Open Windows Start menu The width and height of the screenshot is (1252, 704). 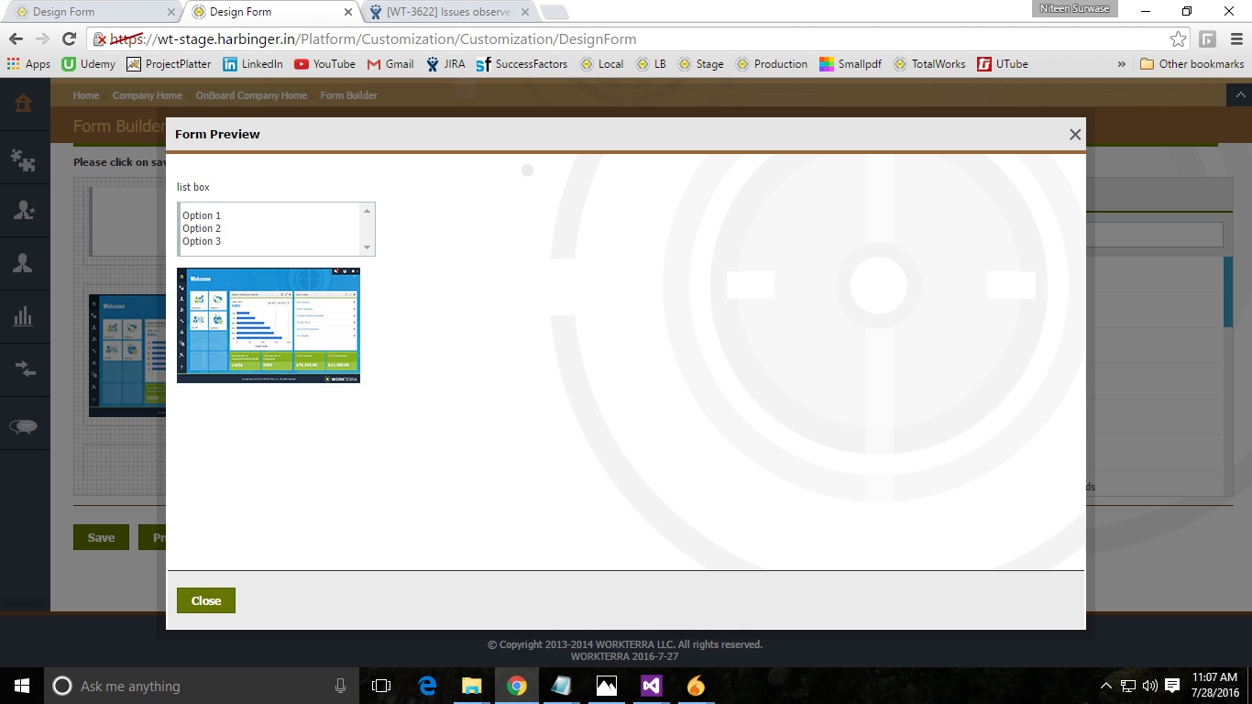(22, 686)
